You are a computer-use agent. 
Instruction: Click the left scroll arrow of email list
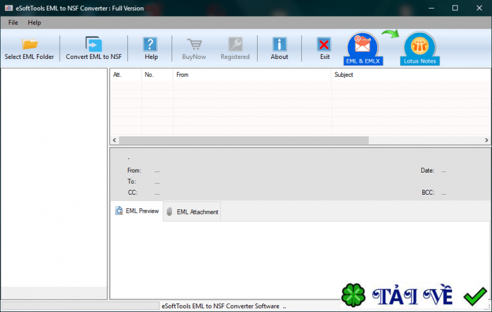pyautogui.click(x=114, y=140)
